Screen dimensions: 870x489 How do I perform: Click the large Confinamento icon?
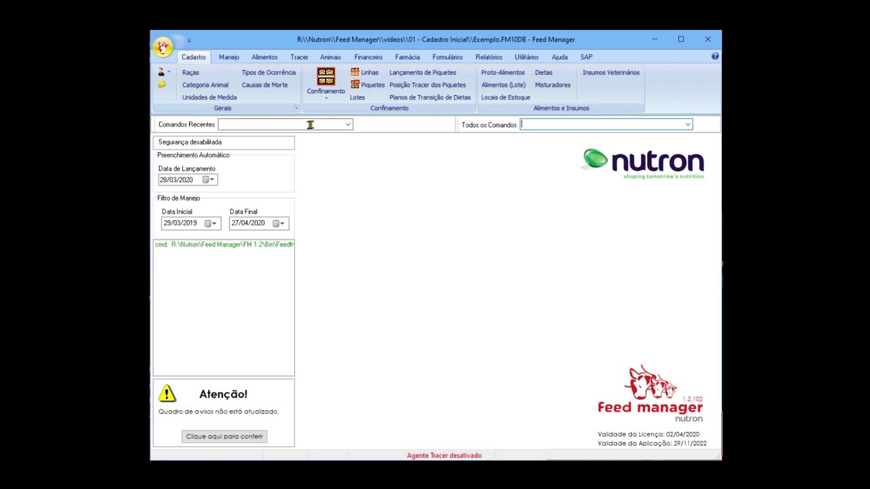[326, 76]
